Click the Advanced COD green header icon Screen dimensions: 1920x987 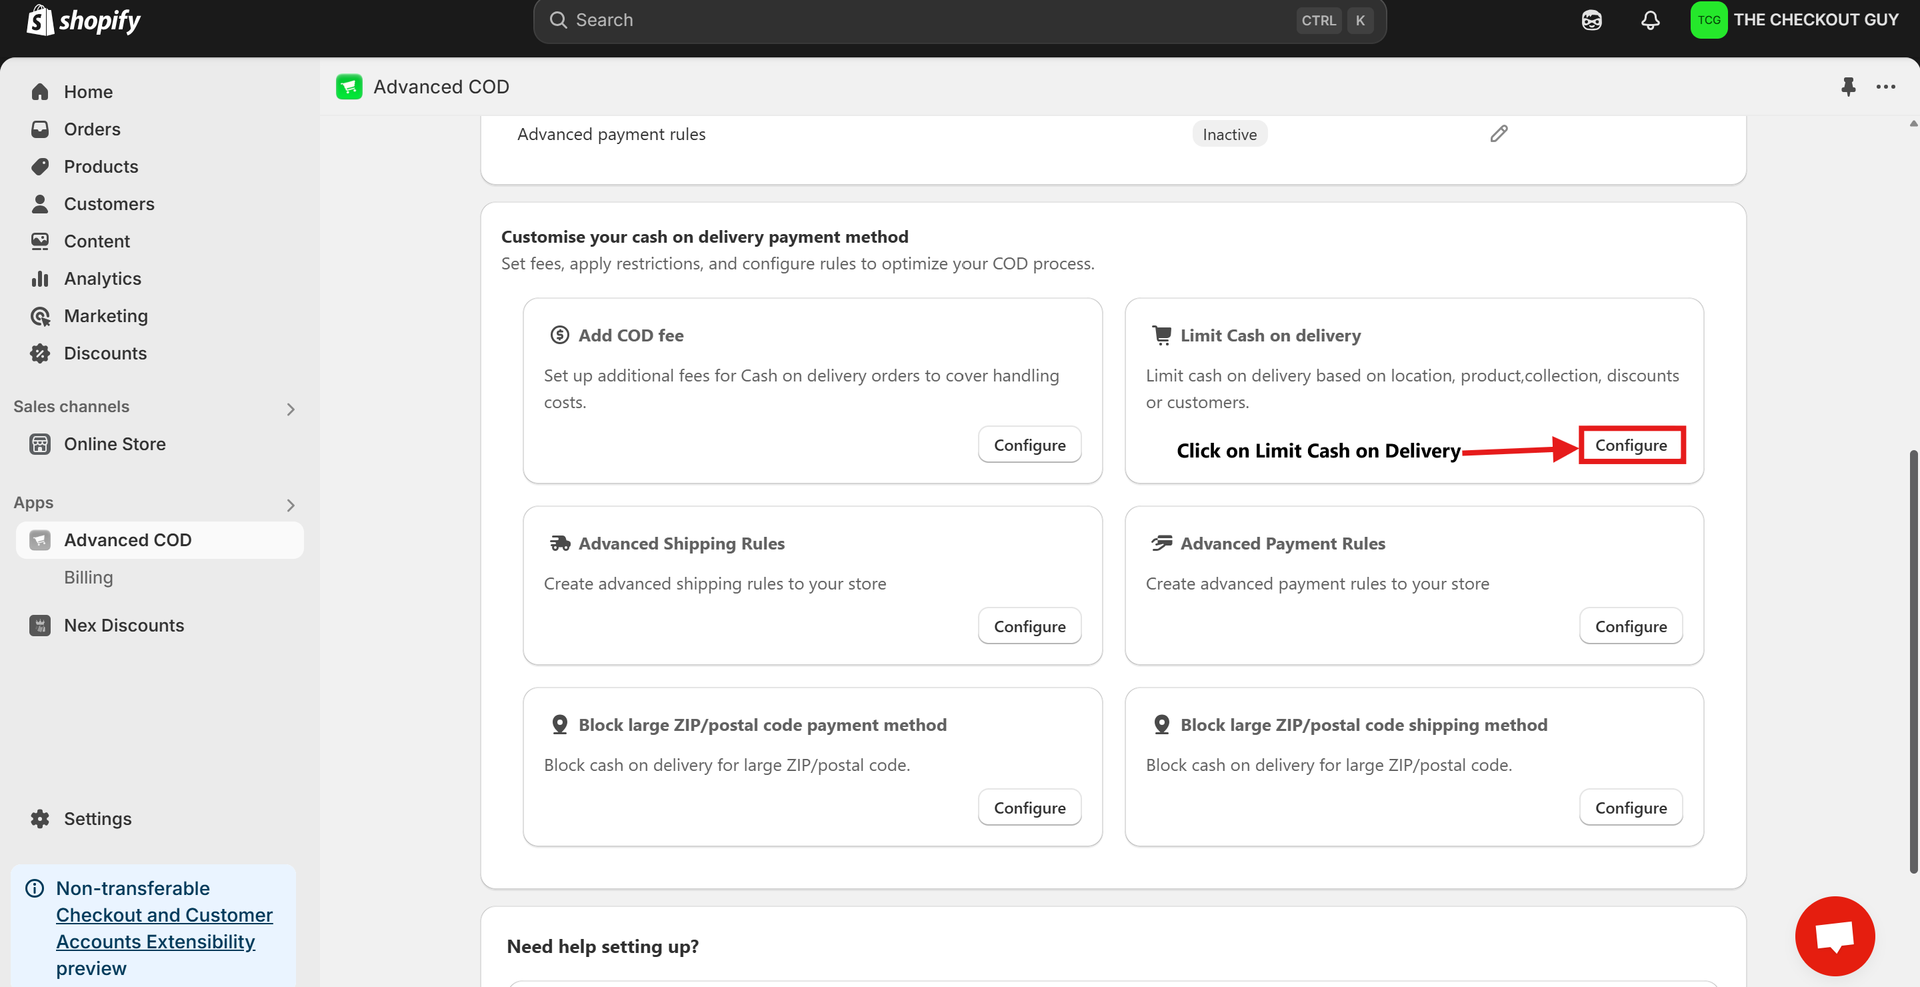[x=349, y=87]
